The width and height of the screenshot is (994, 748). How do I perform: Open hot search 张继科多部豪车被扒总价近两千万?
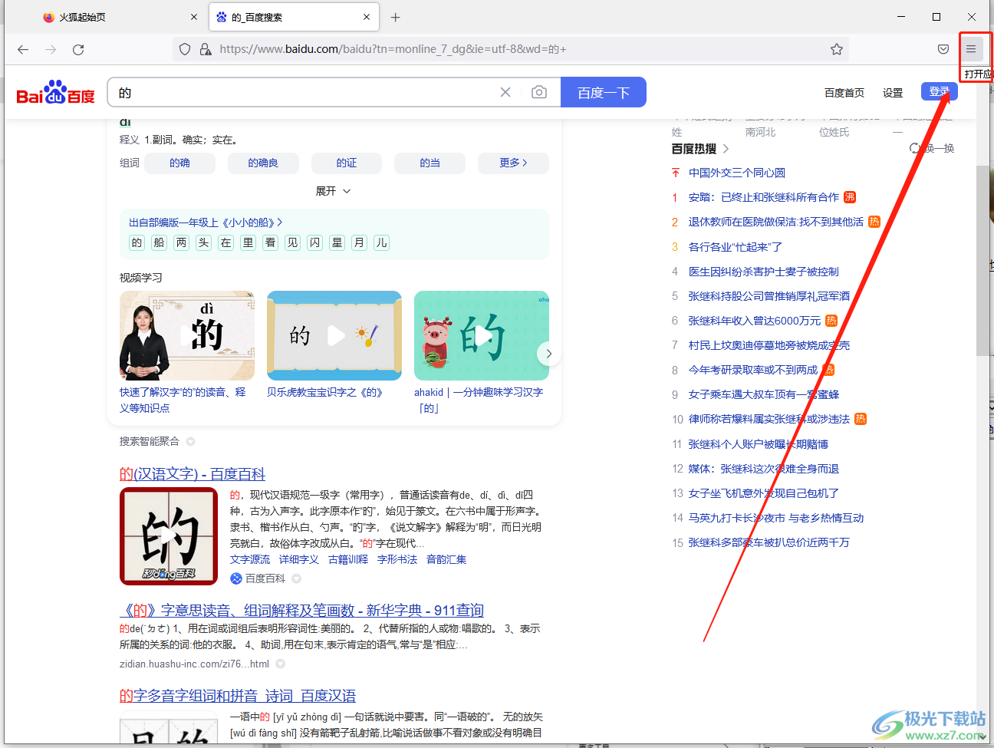coord(769,542)
